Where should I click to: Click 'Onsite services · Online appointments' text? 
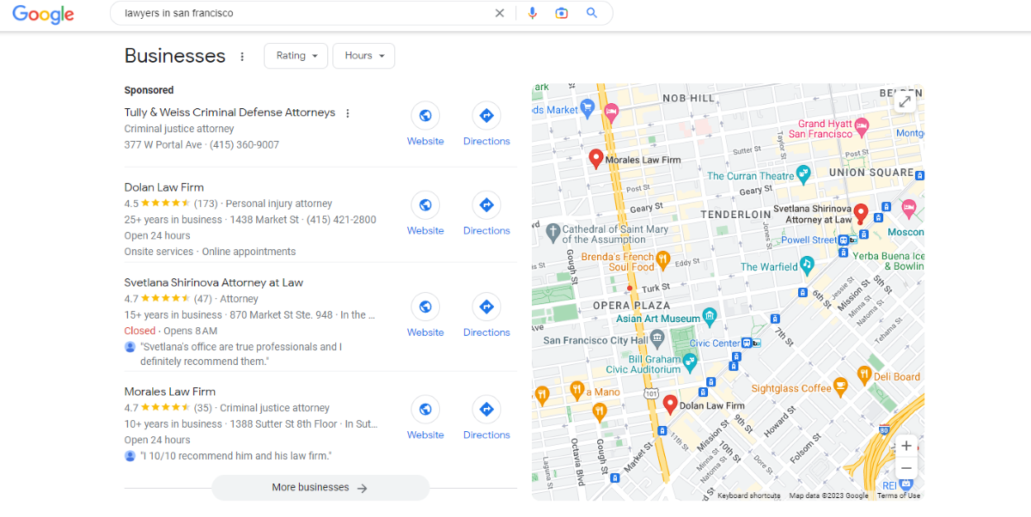210,252
